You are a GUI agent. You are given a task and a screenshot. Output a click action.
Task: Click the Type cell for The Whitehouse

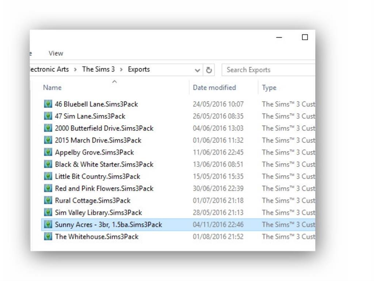[289, 236]
